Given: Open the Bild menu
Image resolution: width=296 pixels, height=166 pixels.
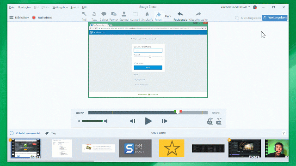Looking at the screenshot, I should [36, 7].
